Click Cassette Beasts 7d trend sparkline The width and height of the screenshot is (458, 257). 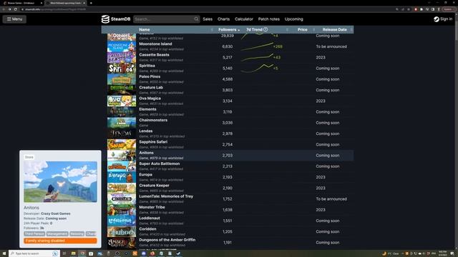click(257, 57)
